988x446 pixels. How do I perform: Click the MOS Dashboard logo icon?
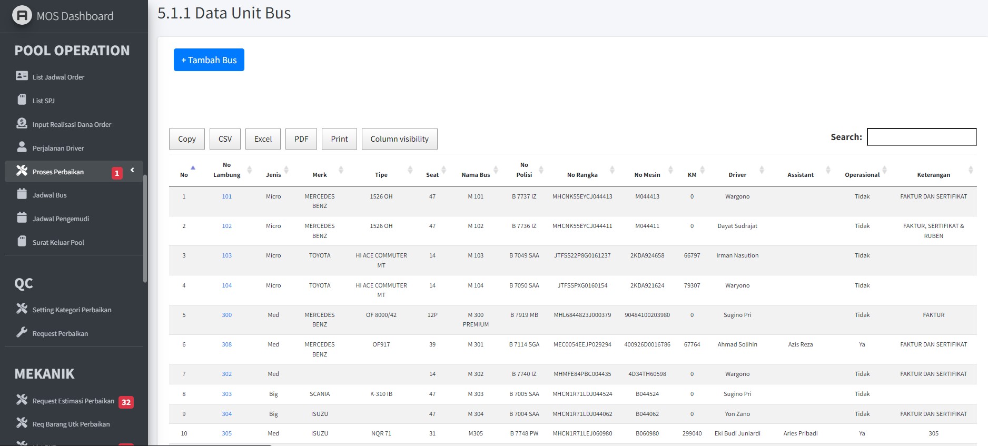point(22,15)
